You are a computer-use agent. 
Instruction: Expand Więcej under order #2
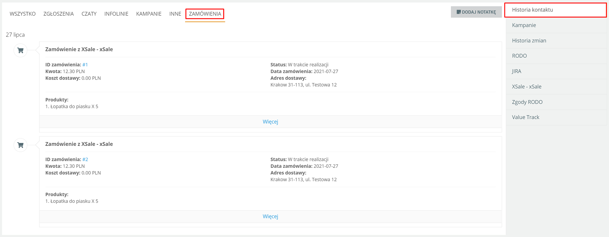[x=270, y=217]
